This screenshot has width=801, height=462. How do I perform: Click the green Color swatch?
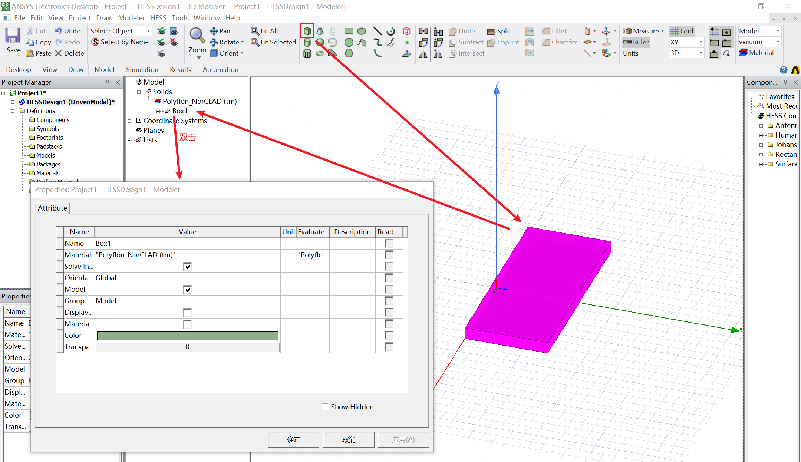coord(187,336)
